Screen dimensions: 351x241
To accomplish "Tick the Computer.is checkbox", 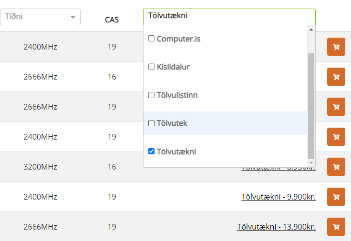I will coord(152,39).
